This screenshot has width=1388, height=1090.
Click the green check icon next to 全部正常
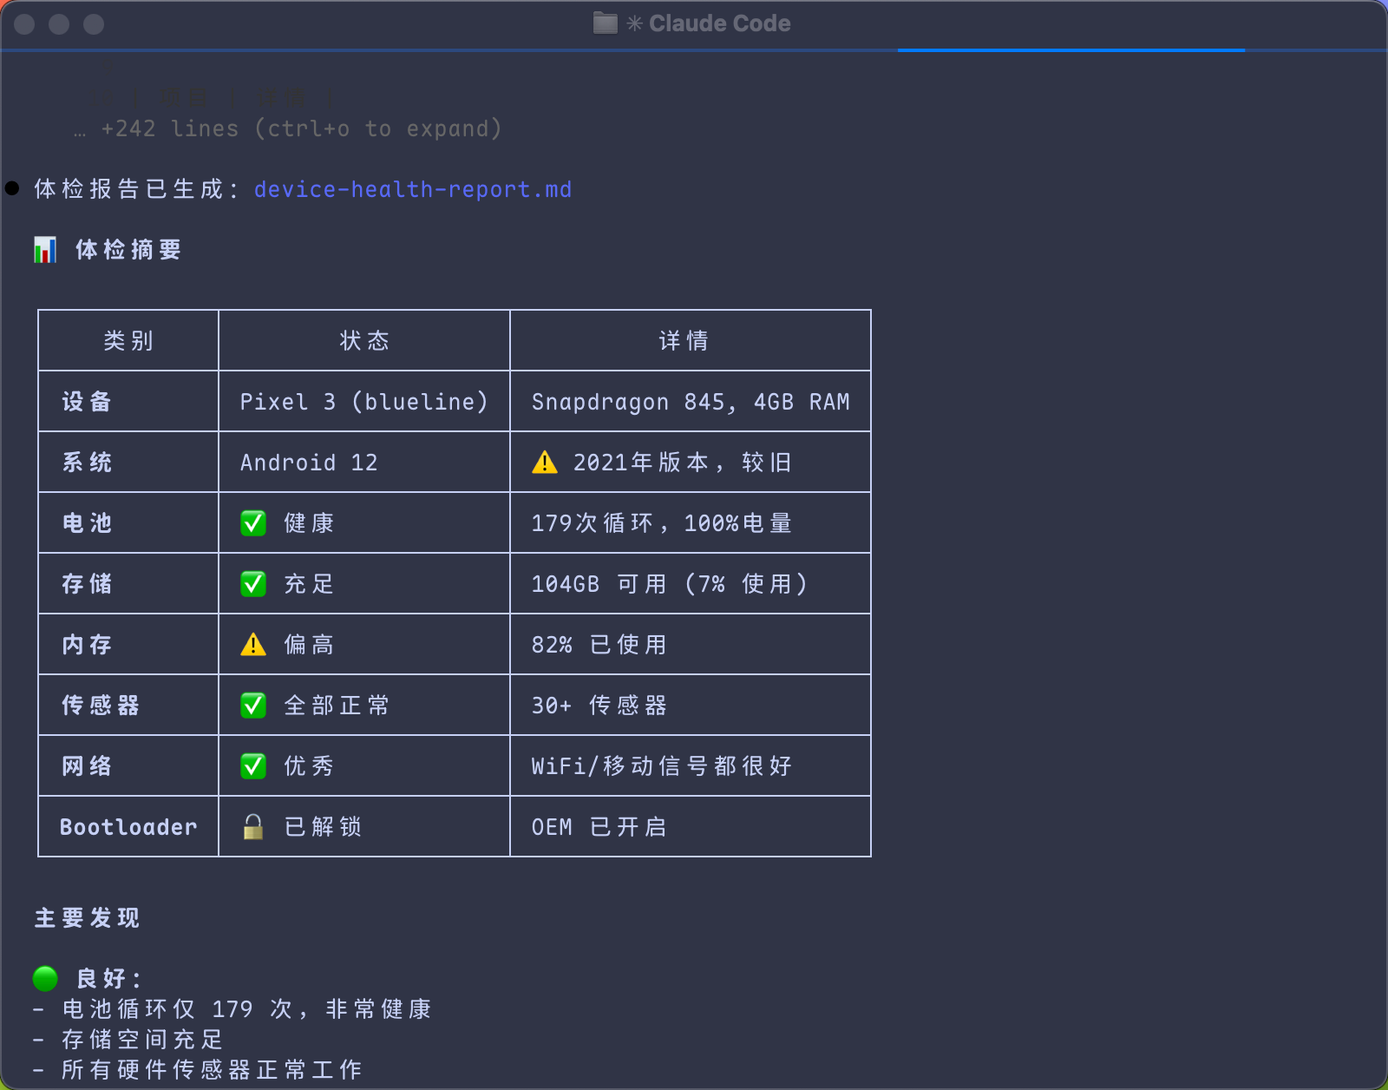[253, 706]
